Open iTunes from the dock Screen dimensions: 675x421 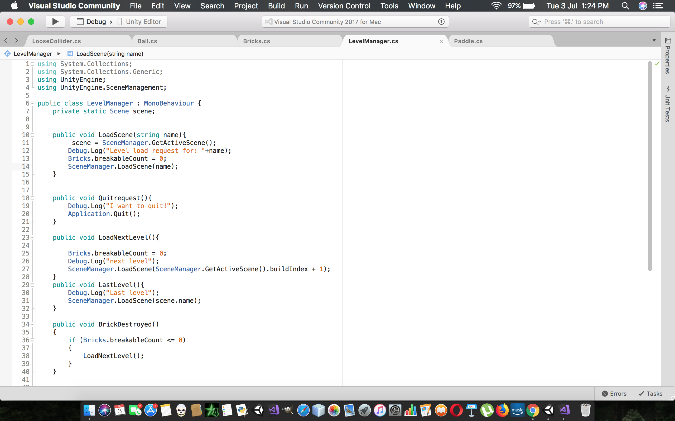pyautogui.click(x=380, y=410)
